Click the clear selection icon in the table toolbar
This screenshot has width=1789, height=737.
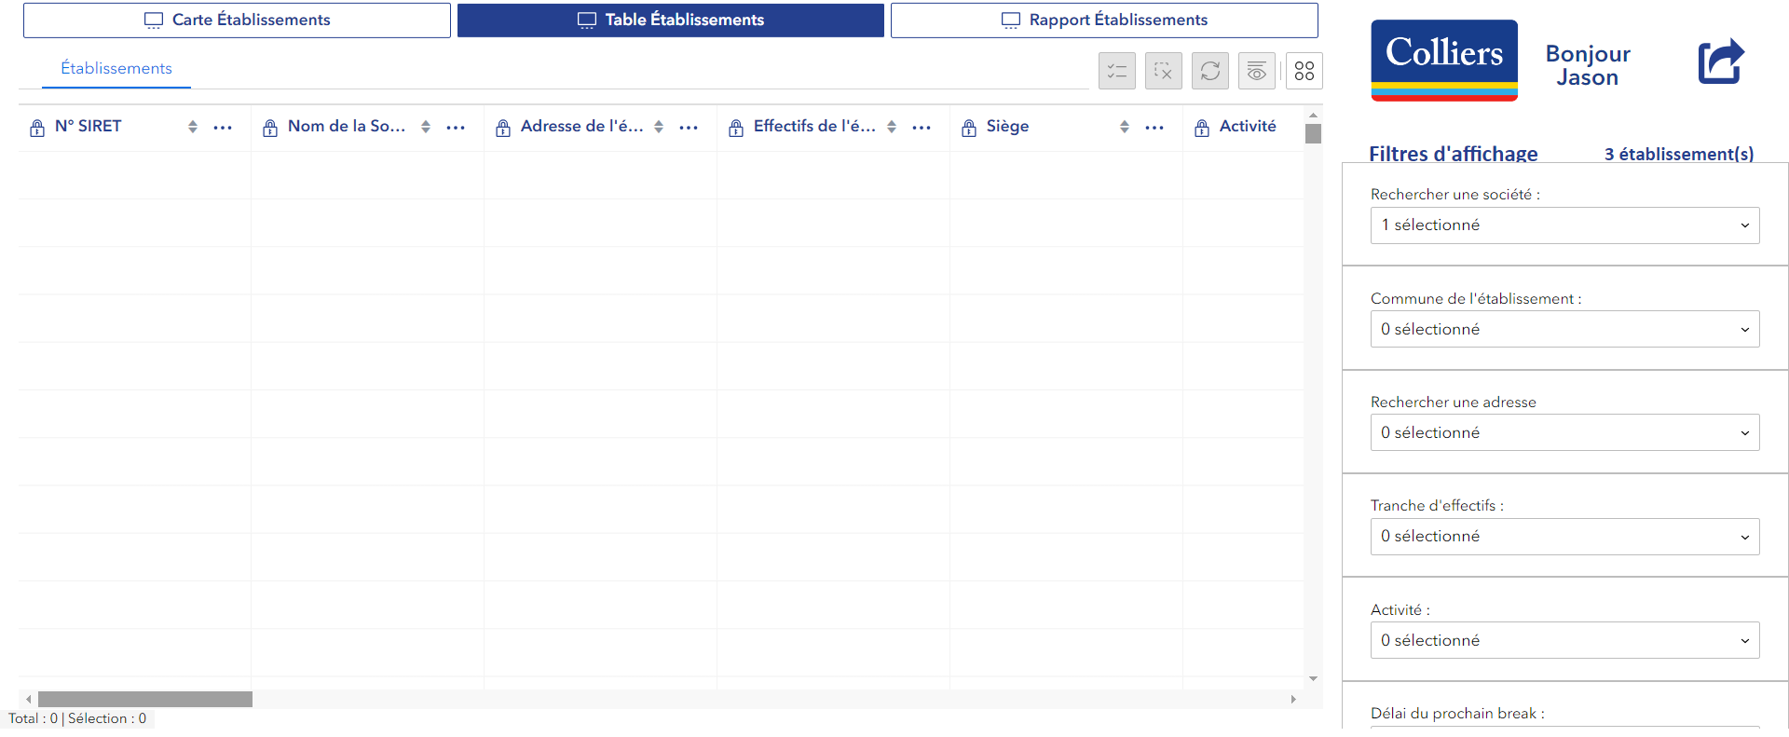pyautogui.click(x=1163, y=71)
